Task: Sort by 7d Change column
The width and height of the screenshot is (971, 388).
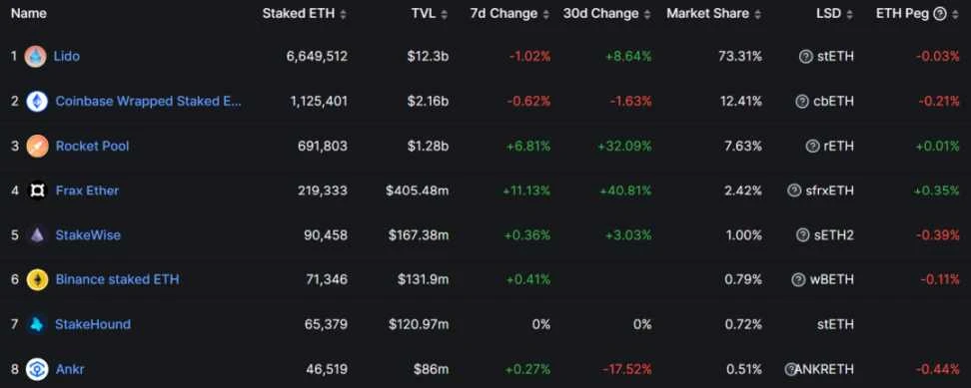Action: [x=509, y=14]
